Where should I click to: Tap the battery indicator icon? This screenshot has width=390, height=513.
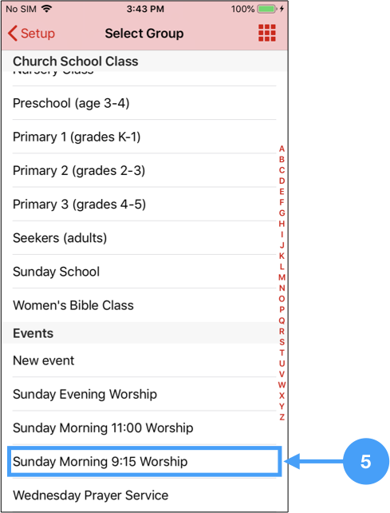[267, 9]
